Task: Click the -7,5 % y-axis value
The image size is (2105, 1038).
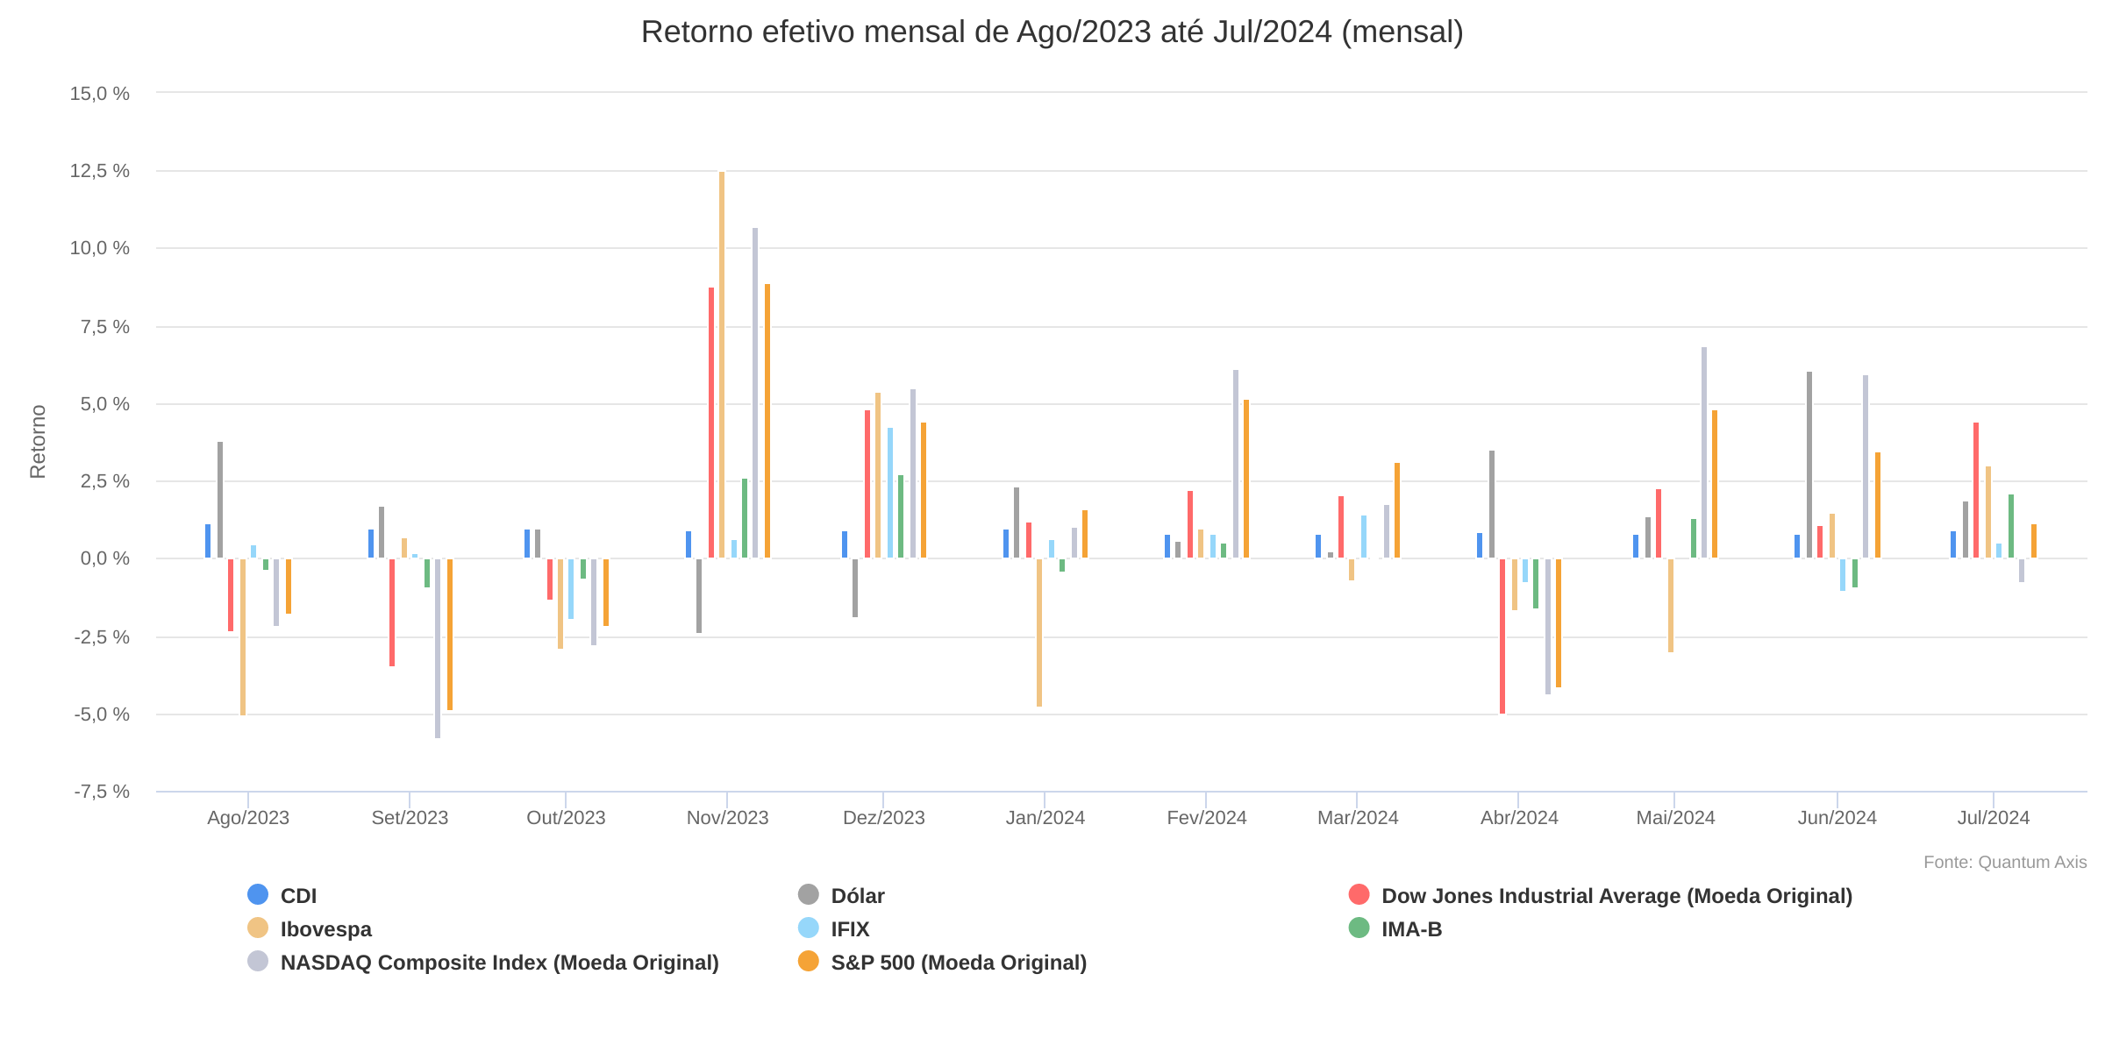Action: tap(101, 792)
